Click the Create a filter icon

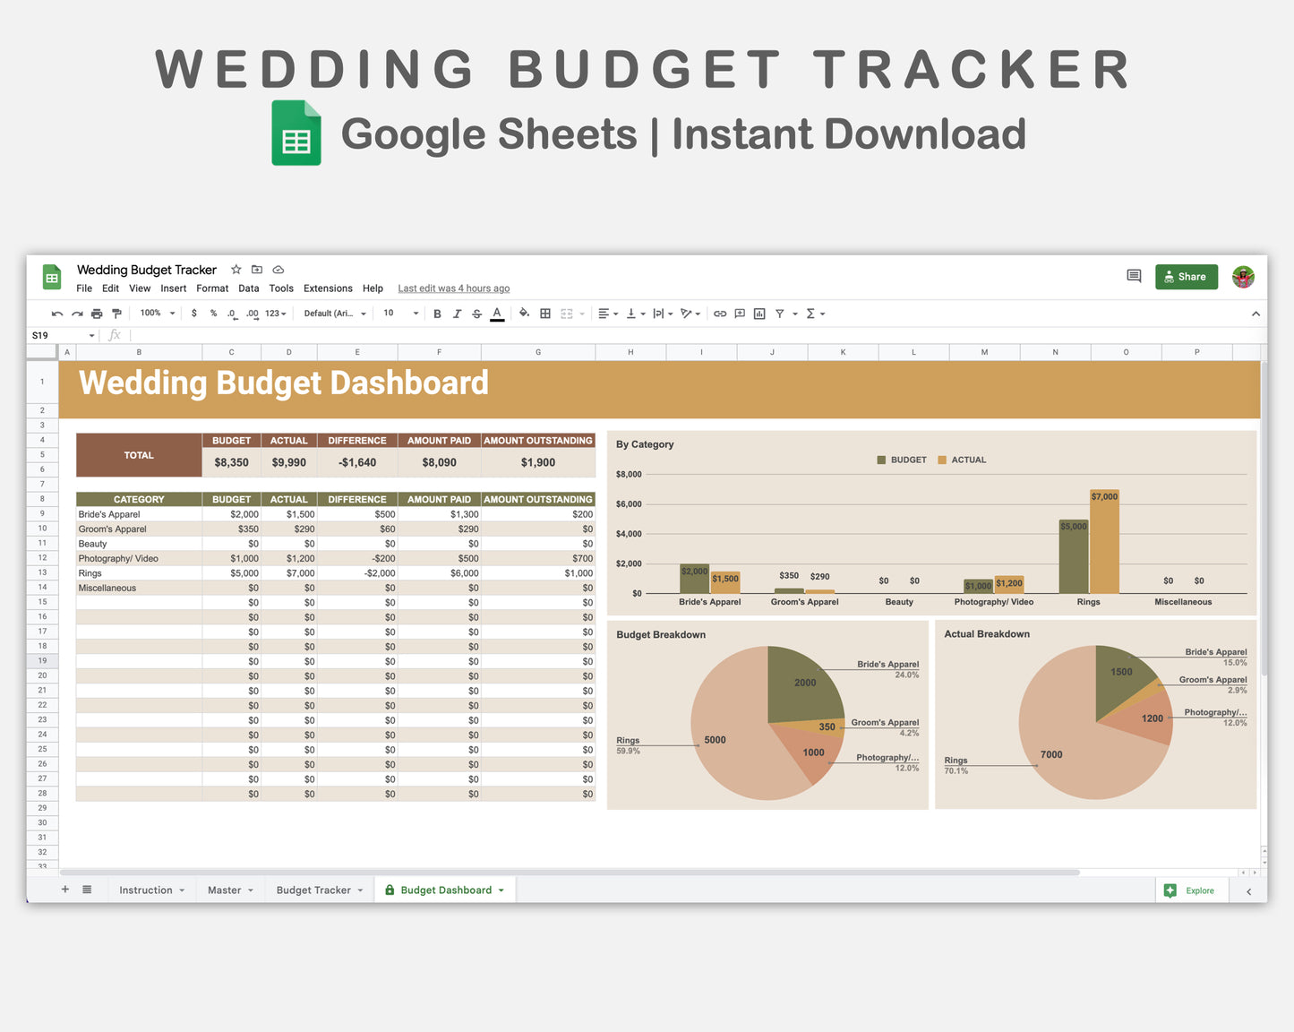[x=780, y=314]
